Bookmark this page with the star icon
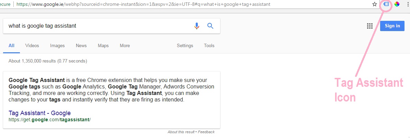 pos(374,4)
